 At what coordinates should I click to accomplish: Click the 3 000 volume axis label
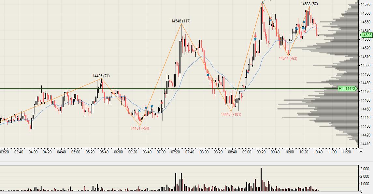(365, 169)
